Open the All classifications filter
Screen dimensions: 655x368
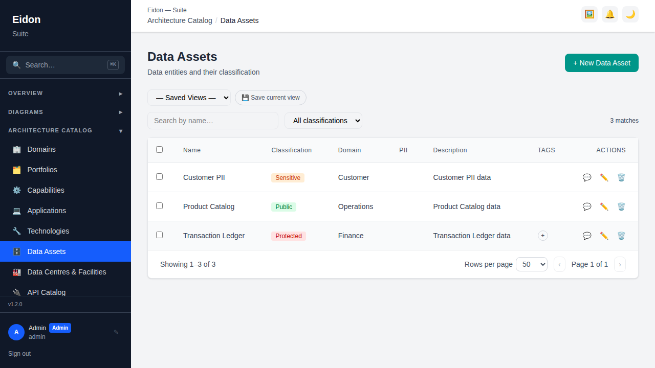323,121
